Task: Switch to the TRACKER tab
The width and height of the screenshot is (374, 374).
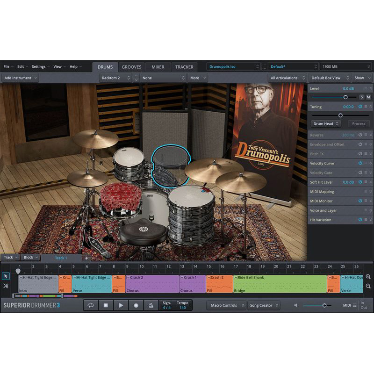Action: coord(184,67)
